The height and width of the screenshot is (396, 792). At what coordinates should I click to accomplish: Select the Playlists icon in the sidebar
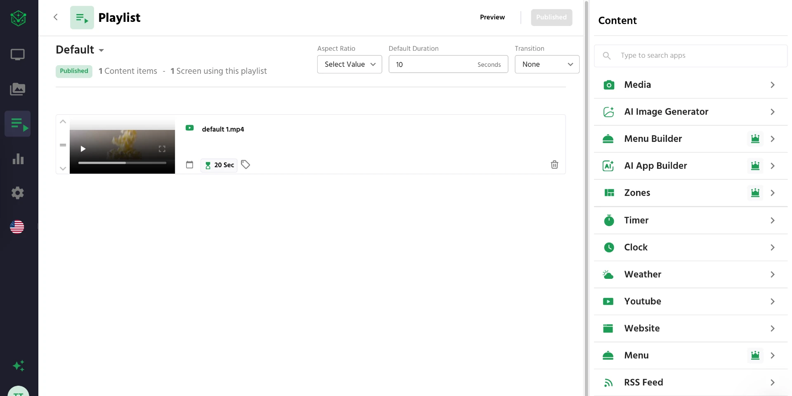pos(18,124)
